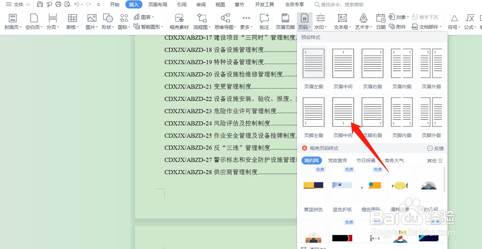Click the 附件 attachment button

397,27
